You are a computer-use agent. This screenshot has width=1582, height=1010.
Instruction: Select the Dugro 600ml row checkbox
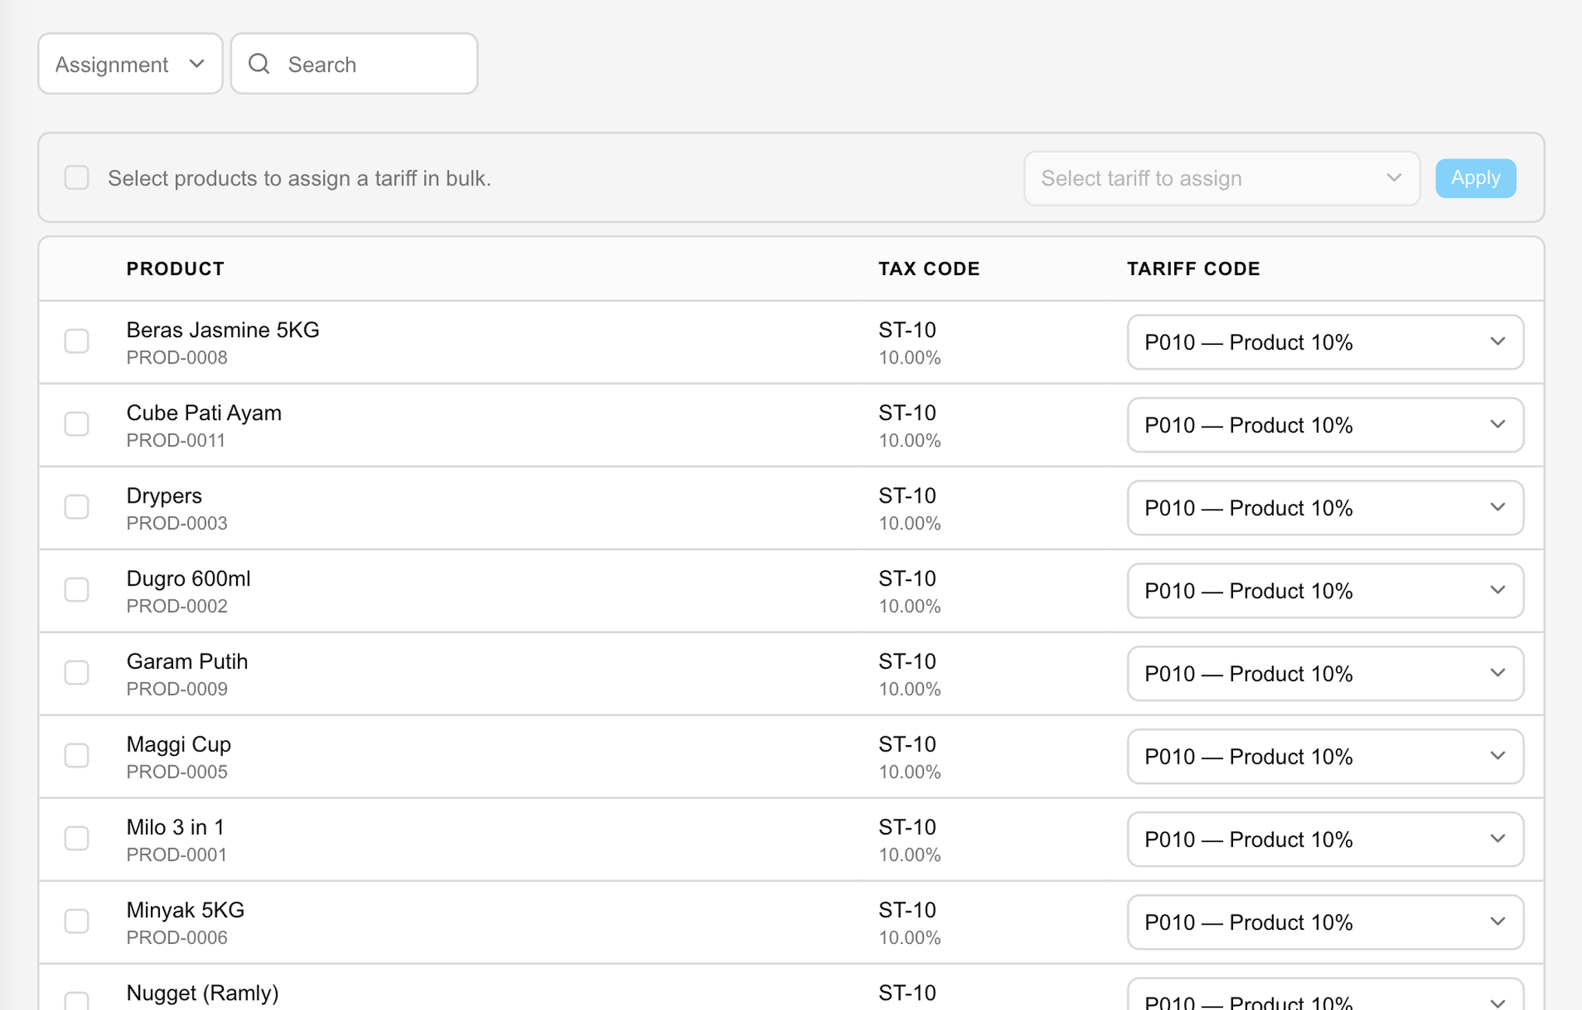coord(76,590)
